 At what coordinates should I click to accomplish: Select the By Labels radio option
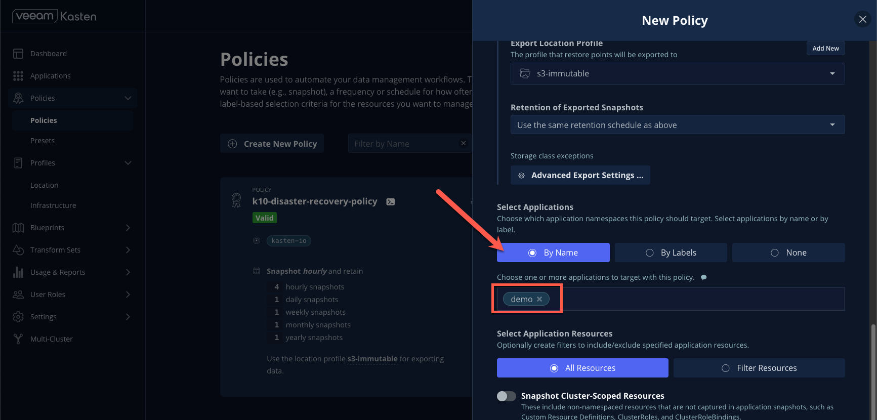coord(671,253)
